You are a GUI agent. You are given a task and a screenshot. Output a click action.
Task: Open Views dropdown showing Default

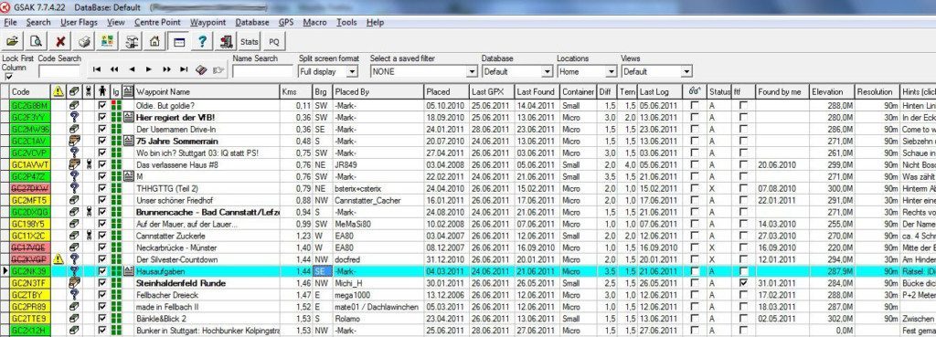686,71
